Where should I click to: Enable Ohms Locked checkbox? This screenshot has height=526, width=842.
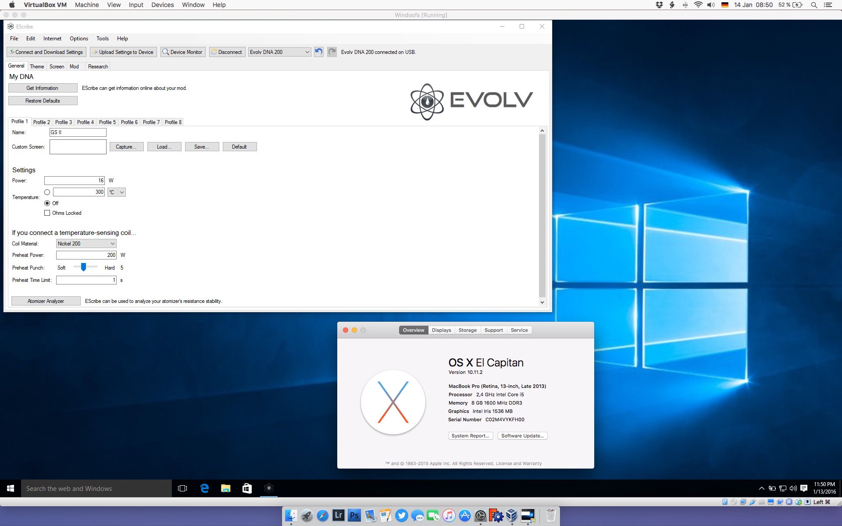pos(47,213)
